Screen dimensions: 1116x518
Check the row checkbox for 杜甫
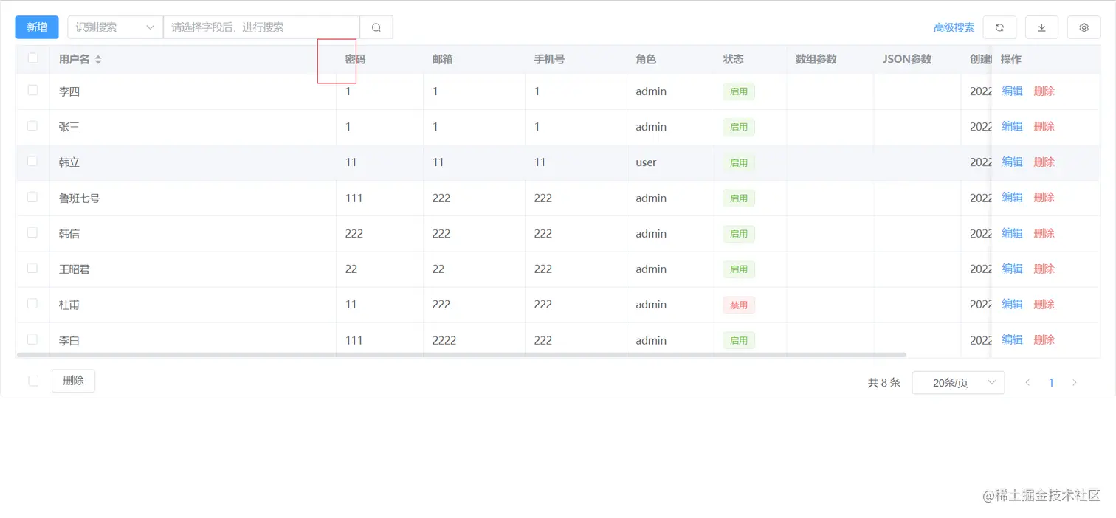click(x=32, y=303)
